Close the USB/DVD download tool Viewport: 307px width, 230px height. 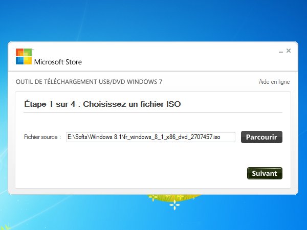click(x=289, y=51)
